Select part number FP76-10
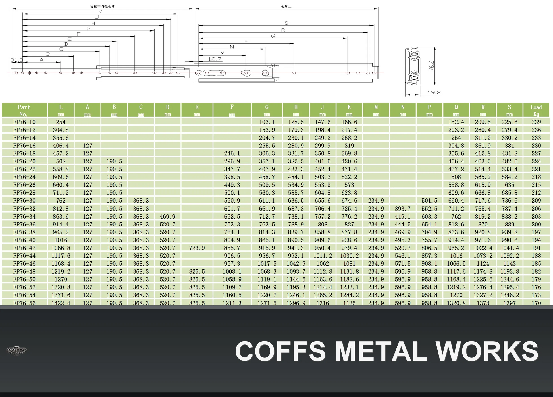Viewport: 553px width, 397px height. click(24, 122)
